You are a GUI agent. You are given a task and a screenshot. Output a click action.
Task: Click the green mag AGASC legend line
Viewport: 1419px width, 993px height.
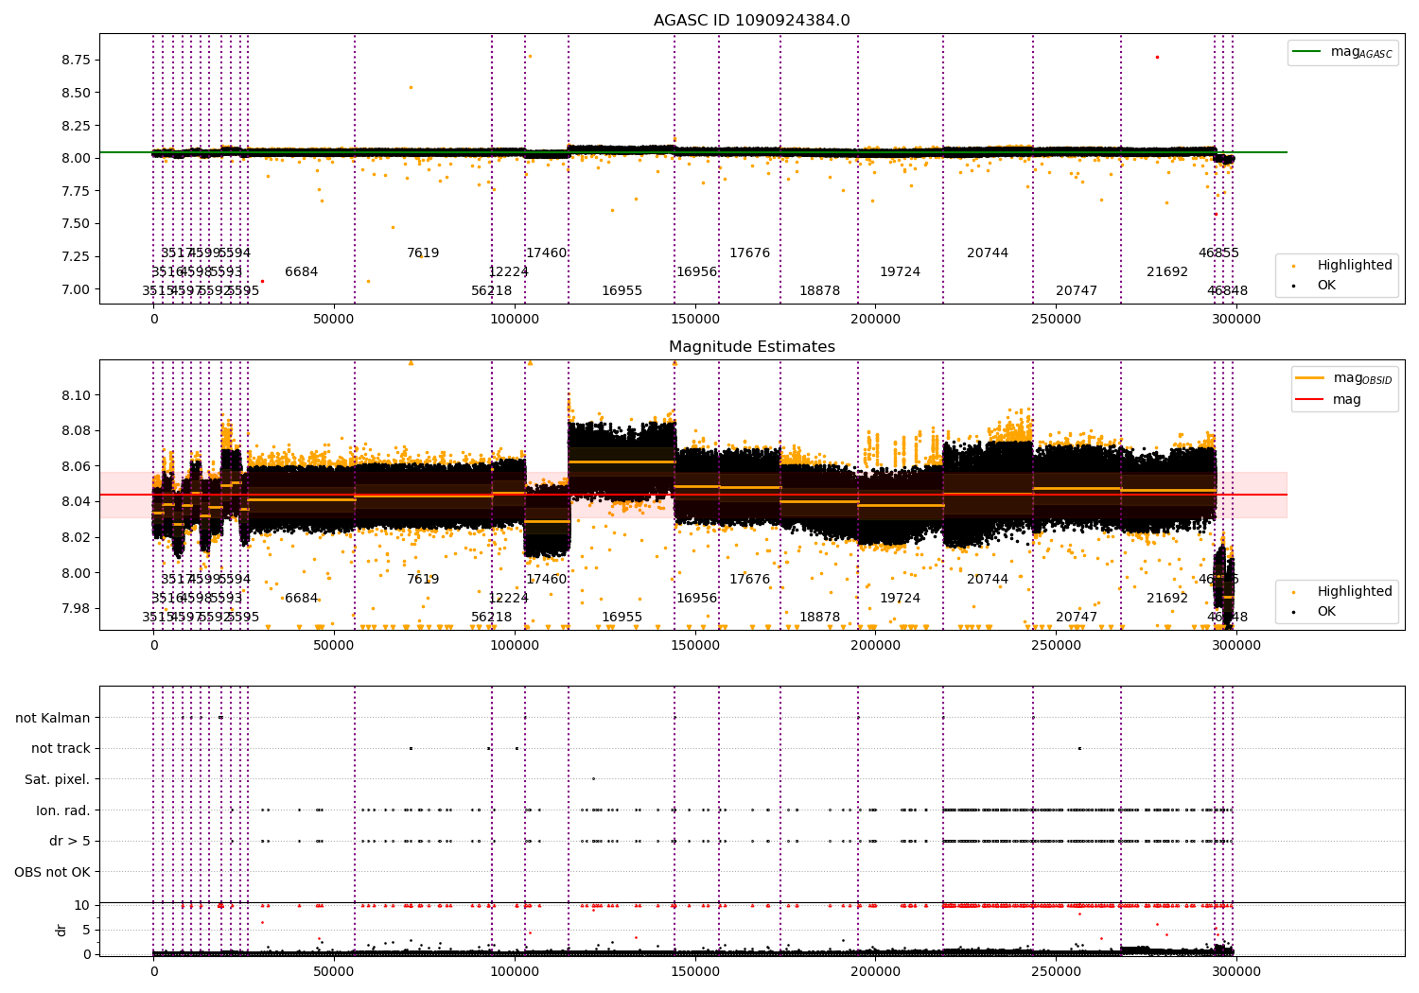(x=1306, y=52)
